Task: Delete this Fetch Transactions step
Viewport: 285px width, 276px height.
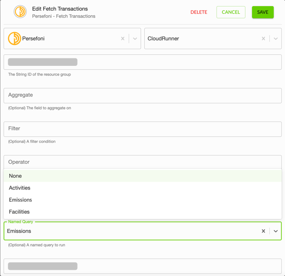Action: pos(199,12)
